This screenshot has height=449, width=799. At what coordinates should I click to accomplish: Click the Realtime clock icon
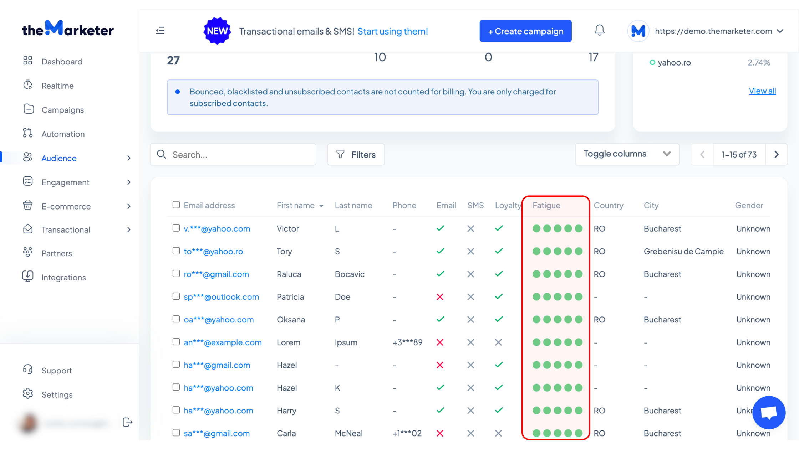(28, 85)
